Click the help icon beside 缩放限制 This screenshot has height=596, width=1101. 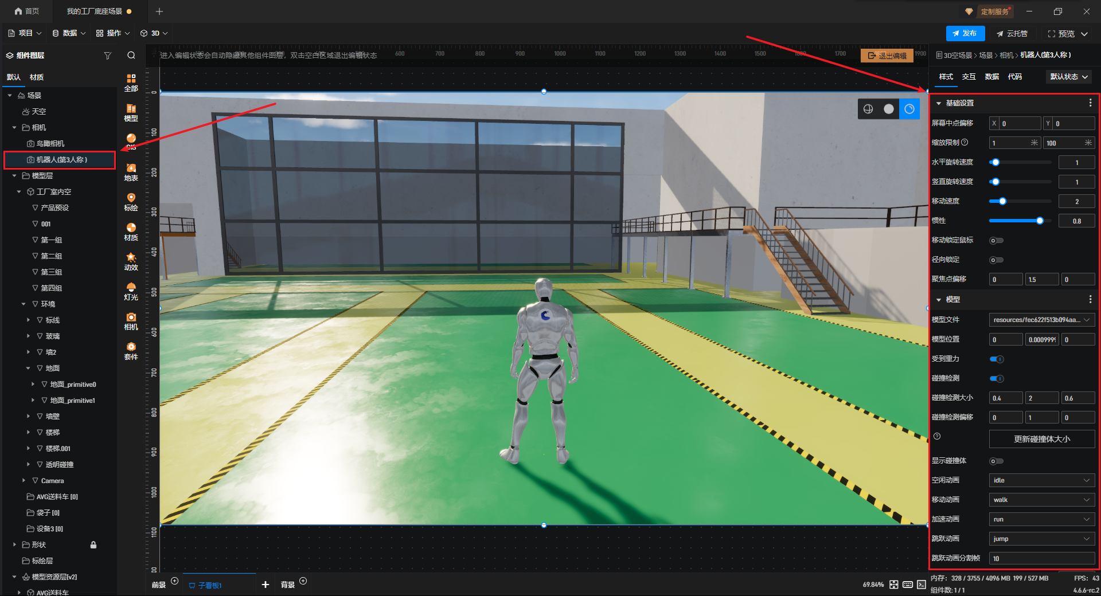tap(965, 143)
